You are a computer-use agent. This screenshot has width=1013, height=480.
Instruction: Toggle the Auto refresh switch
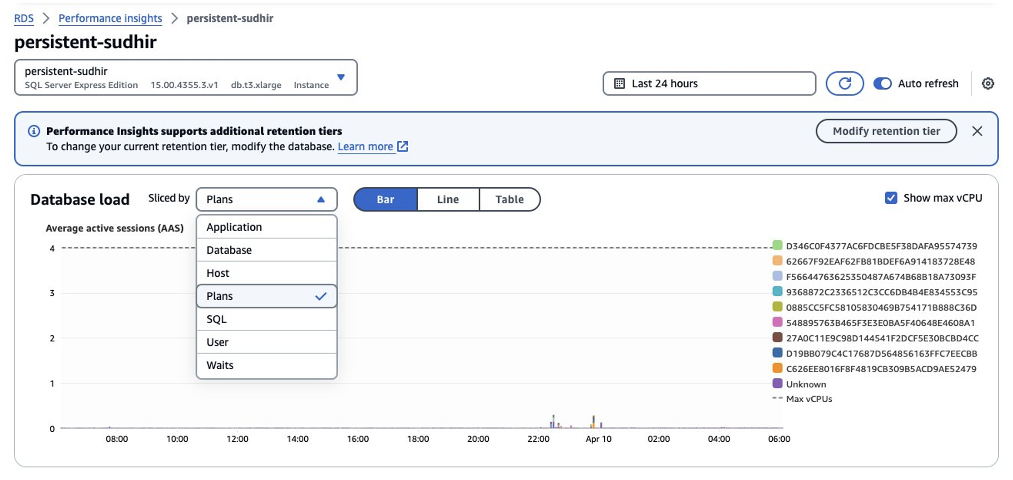(882, 83)
